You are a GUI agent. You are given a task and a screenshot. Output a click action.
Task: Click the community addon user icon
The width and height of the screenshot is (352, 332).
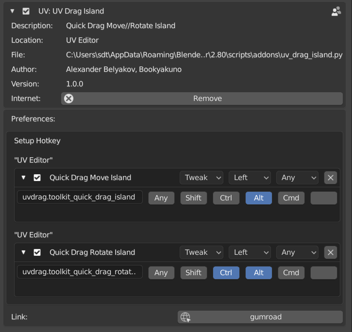click(x=336, y=11)
